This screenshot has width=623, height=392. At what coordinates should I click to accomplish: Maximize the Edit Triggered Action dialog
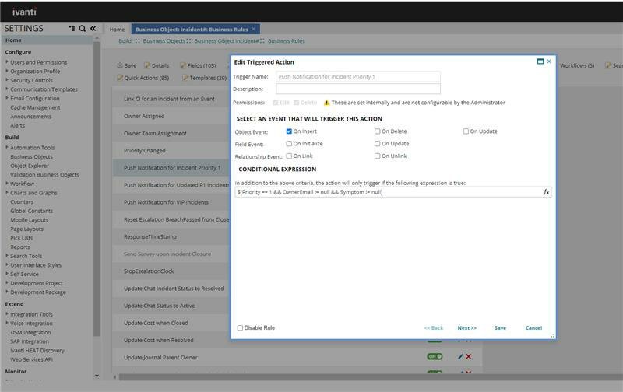point(540,61)
